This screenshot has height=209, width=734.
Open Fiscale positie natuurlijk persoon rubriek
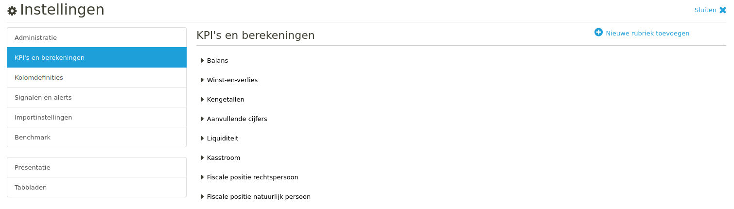[259, 197]
